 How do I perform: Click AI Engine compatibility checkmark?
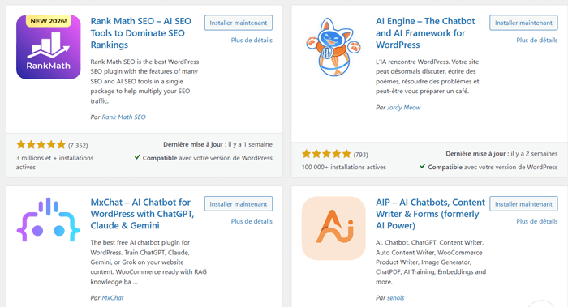[423, 166]
